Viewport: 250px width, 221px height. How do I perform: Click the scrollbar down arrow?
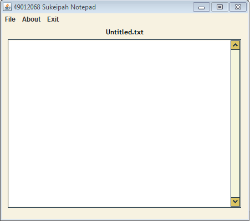click(235, 202)
